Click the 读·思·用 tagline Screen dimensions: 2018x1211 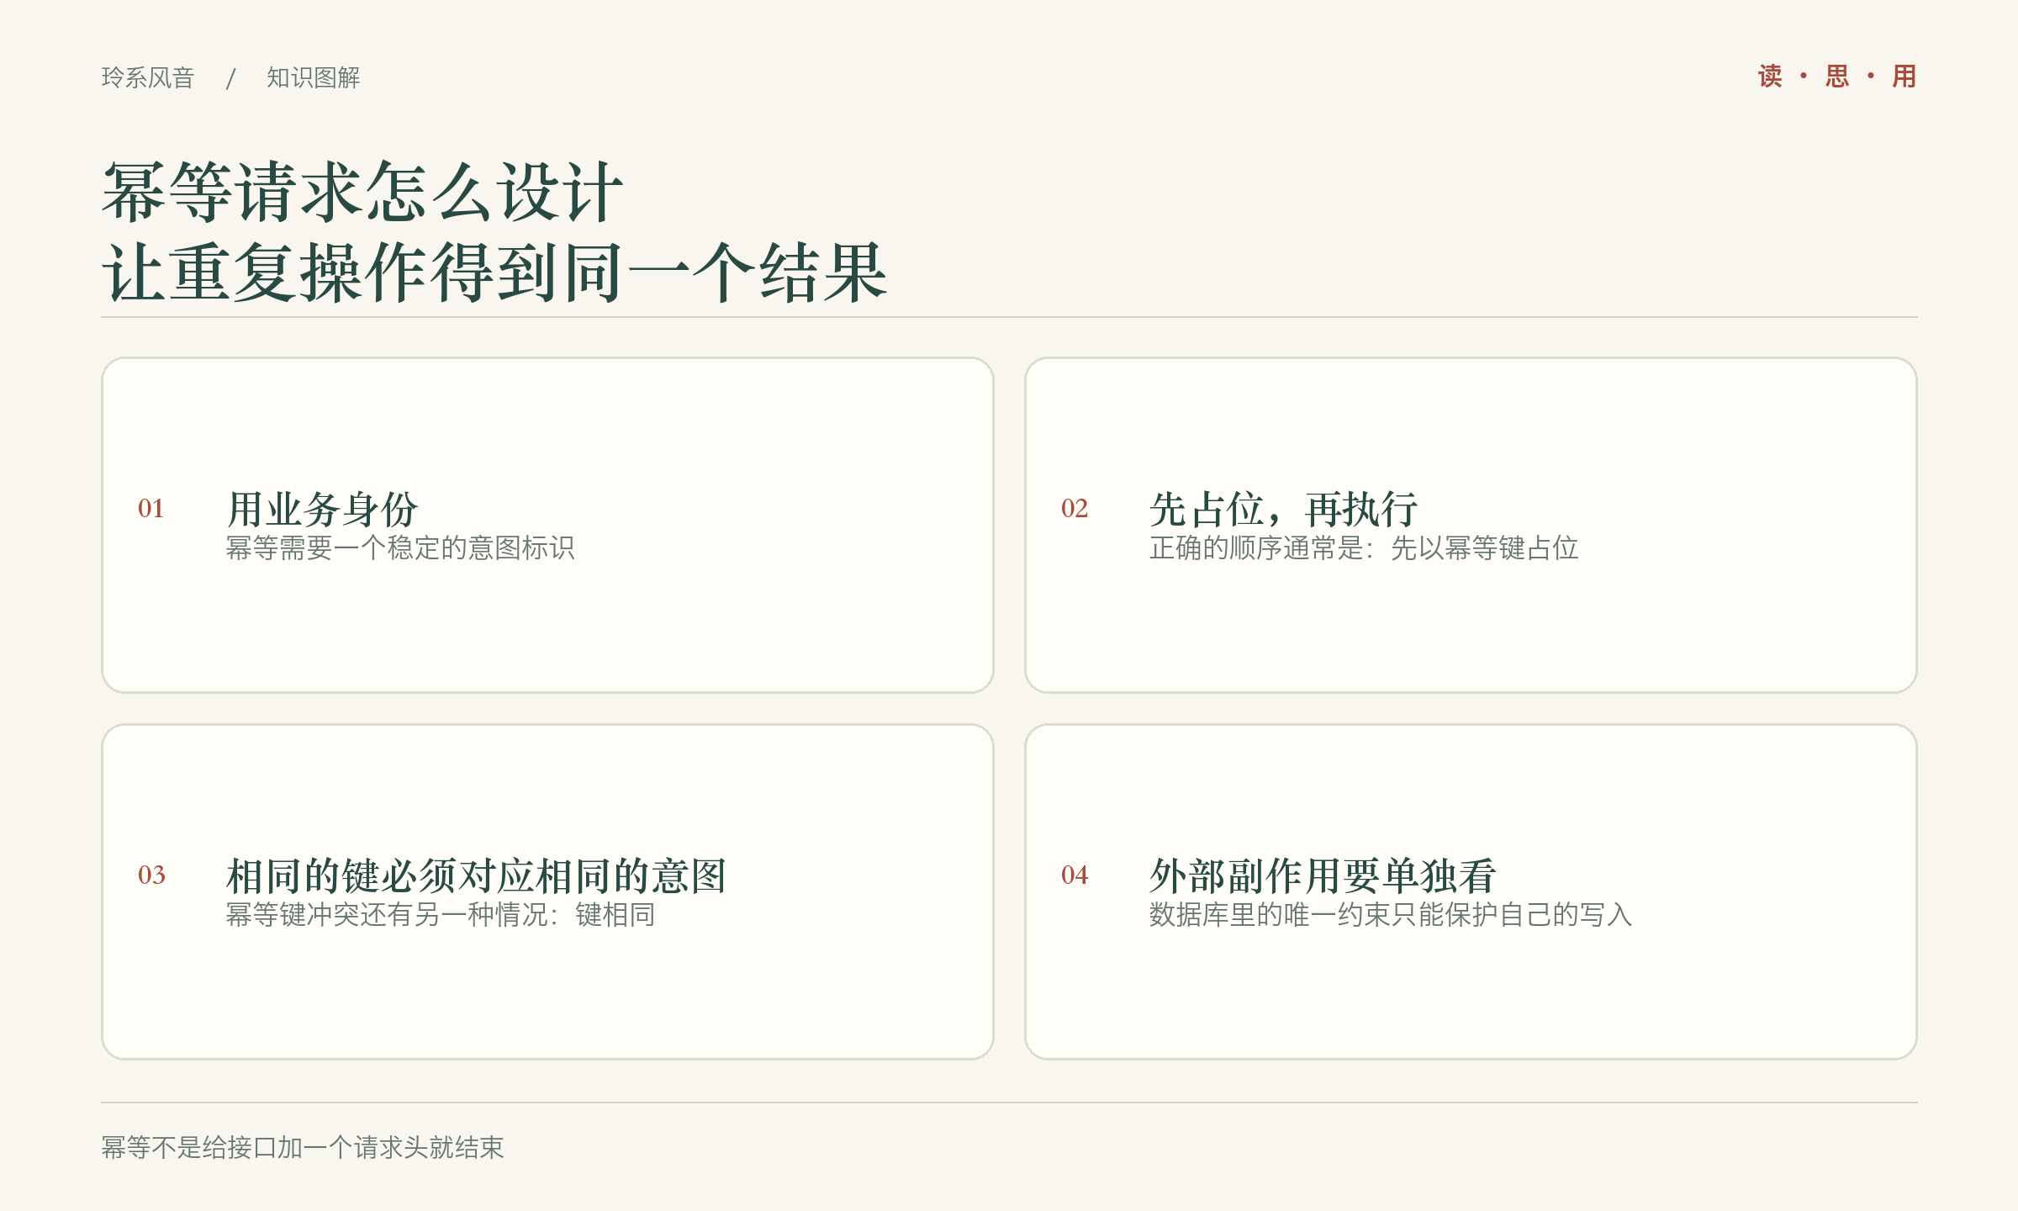(x=1837, y=77)
